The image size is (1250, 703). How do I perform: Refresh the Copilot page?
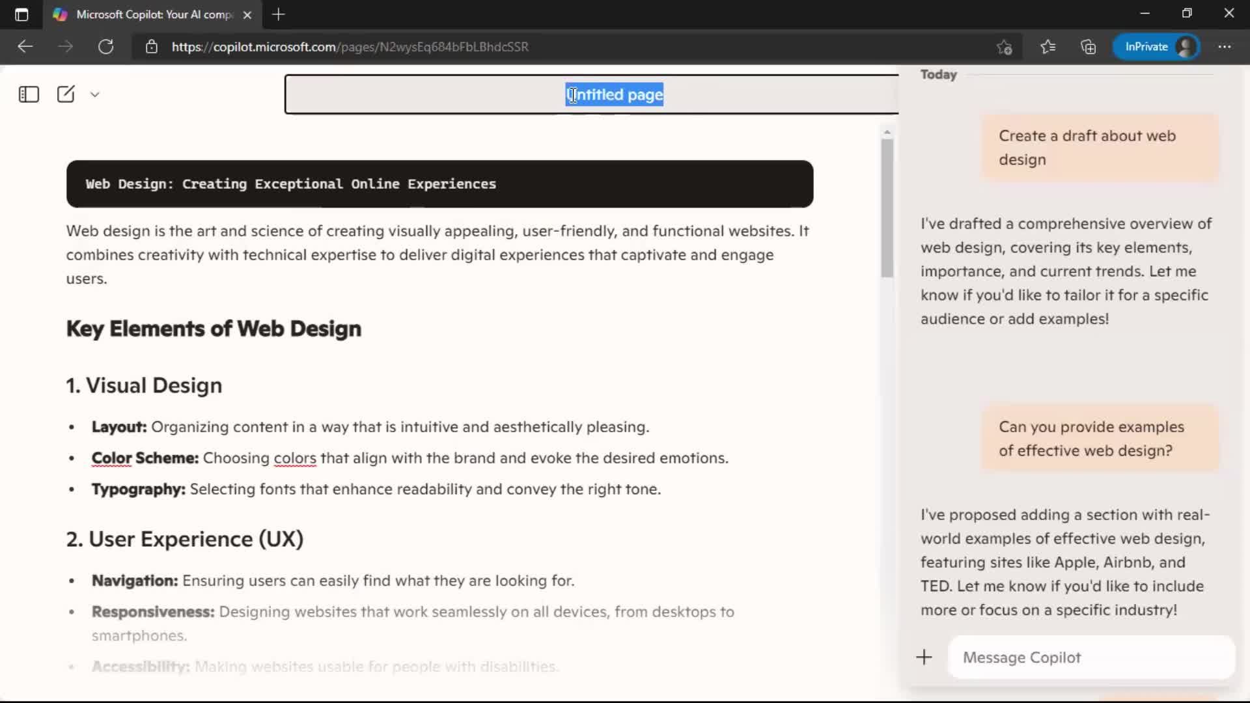coord(105,47)
